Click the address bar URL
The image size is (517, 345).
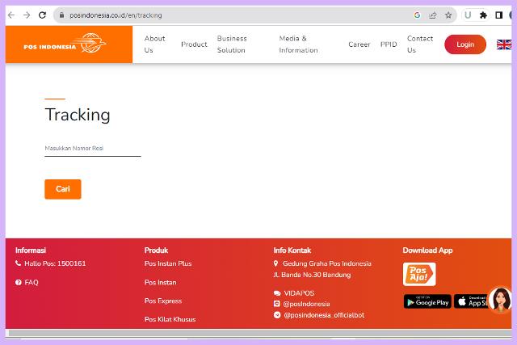click(x=116, y=15)
